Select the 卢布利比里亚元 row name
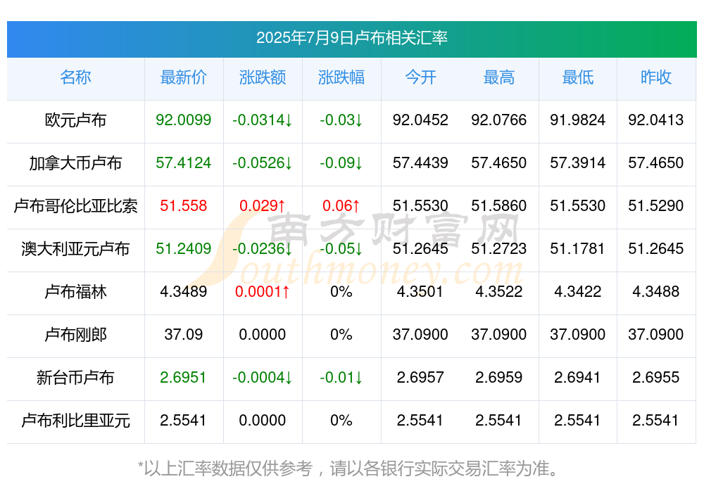Screen dimensions: 704x491 tap(75, 421)
